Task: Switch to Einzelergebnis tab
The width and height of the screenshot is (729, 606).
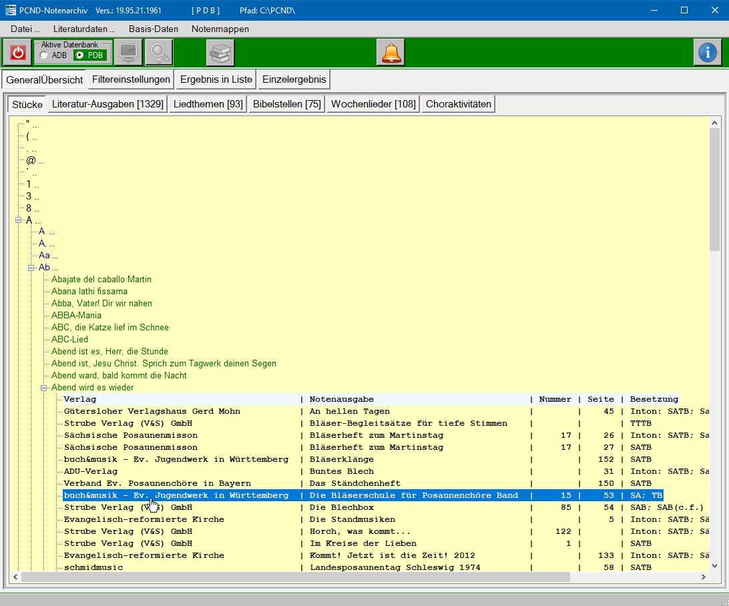Action: pos(294,79)
